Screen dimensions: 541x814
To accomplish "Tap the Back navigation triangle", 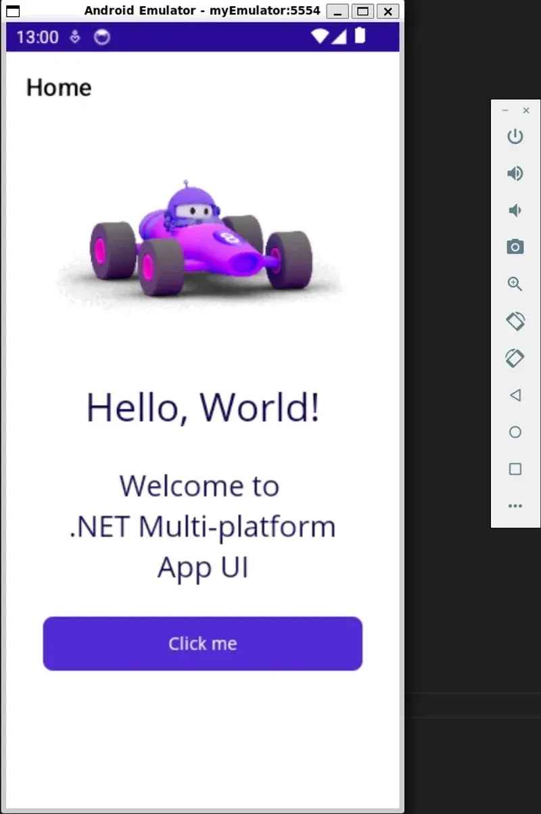I will point(515,395).
